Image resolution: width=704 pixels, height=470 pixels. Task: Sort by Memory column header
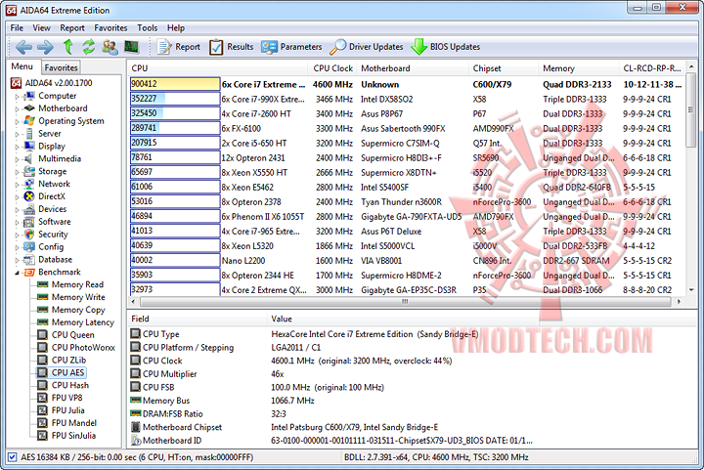tap(578, 68)
